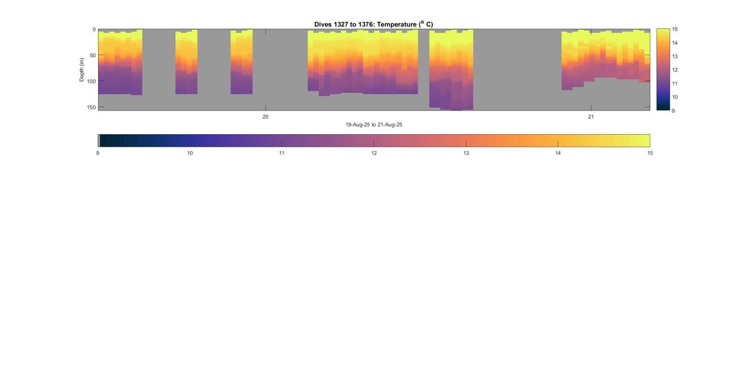Click the x-axis tick label '21'

(591, 117)
